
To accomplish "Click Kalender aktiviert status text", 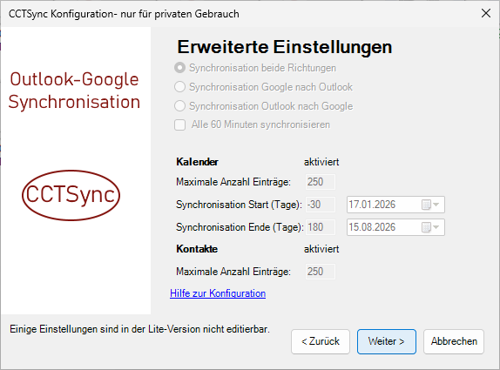I will coord(321,162).
